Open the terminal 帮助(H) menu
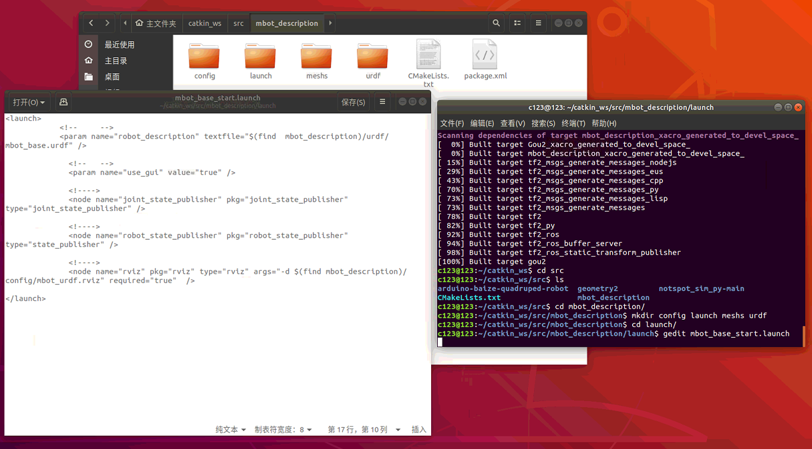This screenshot has width=812, height=449. click(604, 123)
